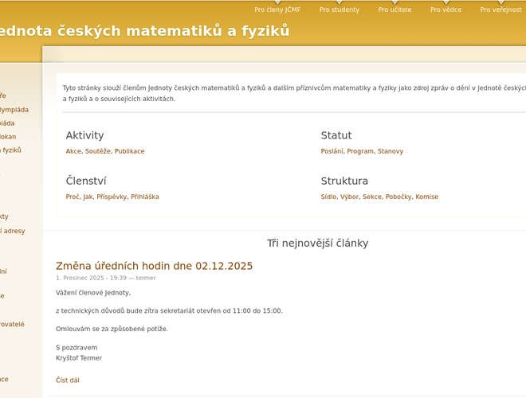Click Číst dál to read more

point(68,380)
